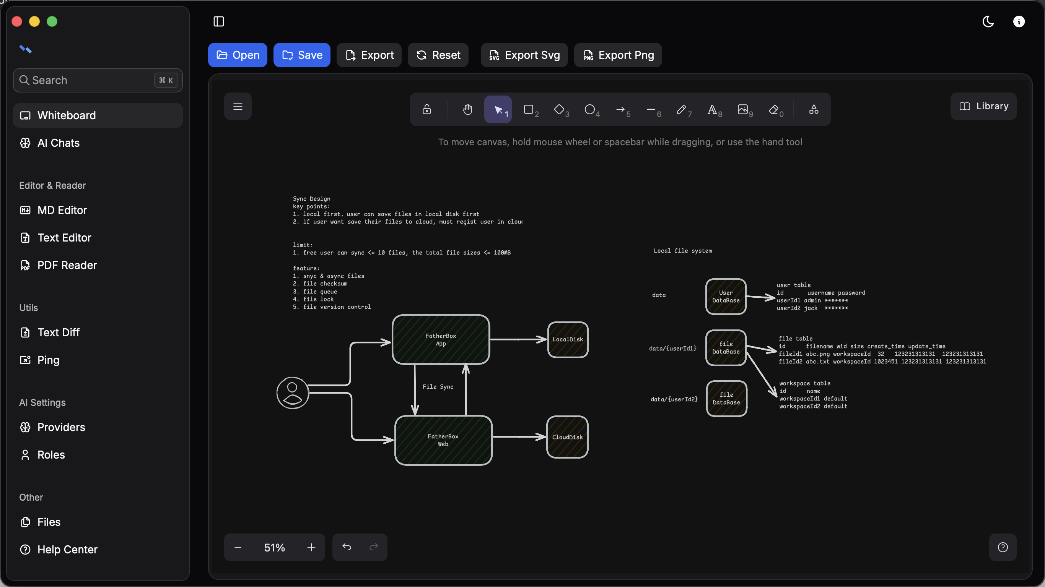
Task: Select the Rectangle shape tool
Action: pyautogui.click(x=529, y=109)
